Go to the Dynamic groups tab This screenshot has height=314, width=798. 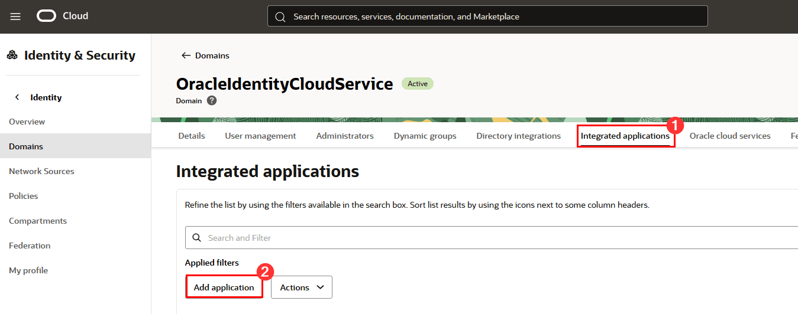coord(425,136)
